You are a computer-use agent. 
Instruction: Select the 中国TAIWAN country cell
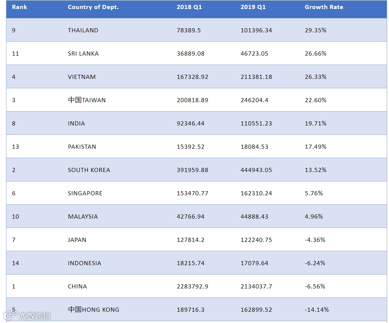[87, 100]
